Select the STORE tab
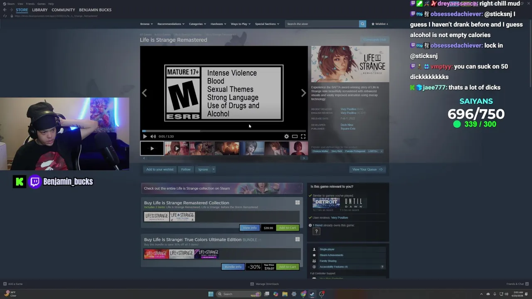 tap(22, 10)
